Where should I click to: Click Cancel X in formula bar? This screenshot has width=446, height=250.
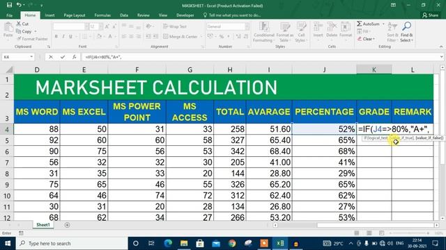[51, 57]
